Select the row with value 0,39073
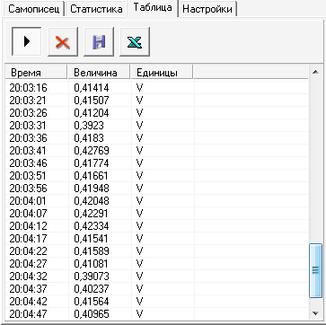This screenshot has width=326, height=325. (156, 277)
